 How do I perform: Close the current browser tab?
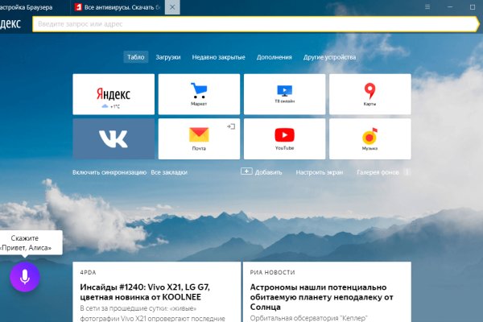[172, 7]
